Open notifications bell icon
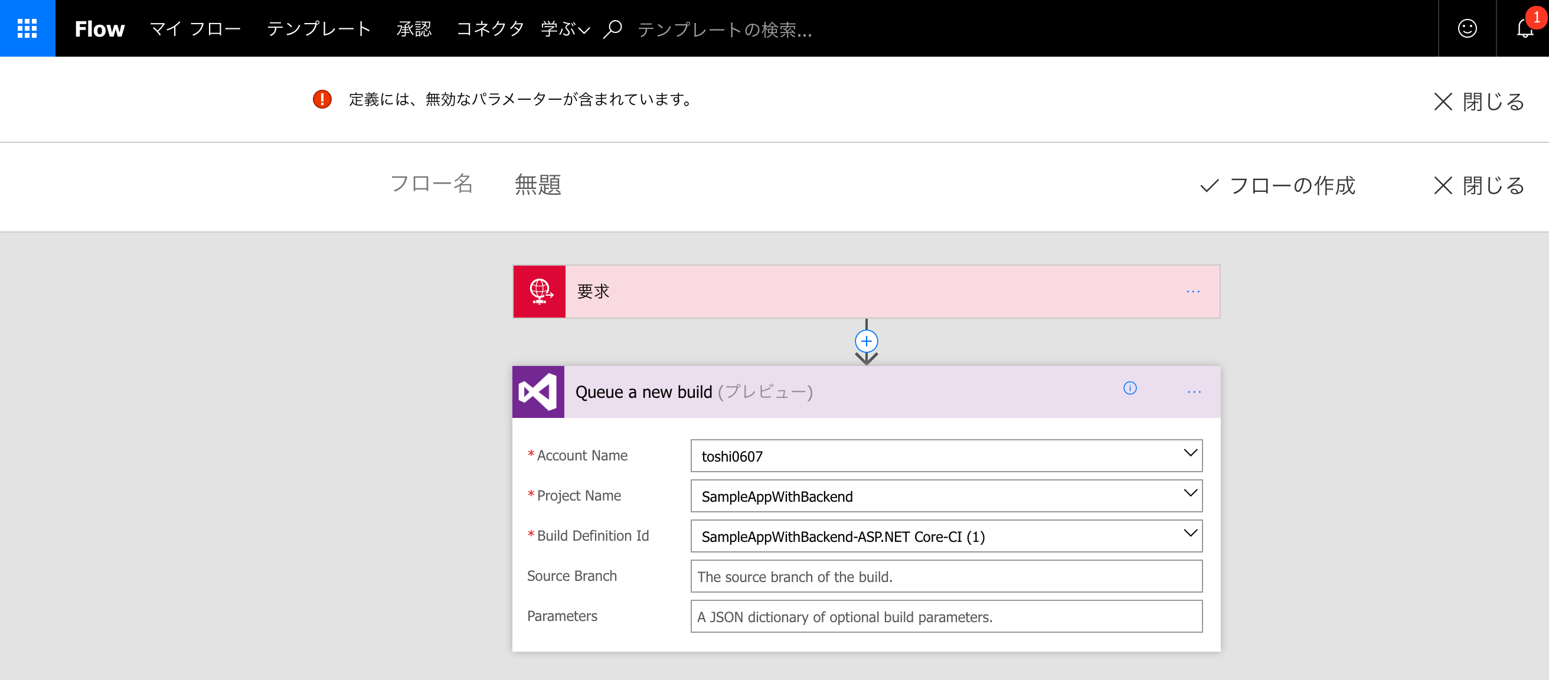Image resolution: width=1549 pixels, height=680 pixels. pyautogui.click(x=1524, y=28)
